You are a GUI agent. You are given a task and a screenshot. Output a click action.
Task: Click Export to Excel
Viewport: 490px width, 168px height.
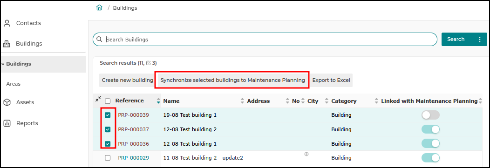(x=331, y=80)
